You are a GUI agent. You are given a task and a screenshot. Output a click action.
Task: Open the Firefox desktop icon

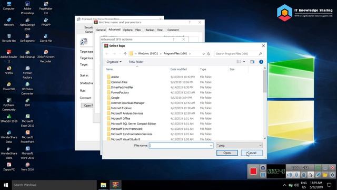tap(9, 70)
